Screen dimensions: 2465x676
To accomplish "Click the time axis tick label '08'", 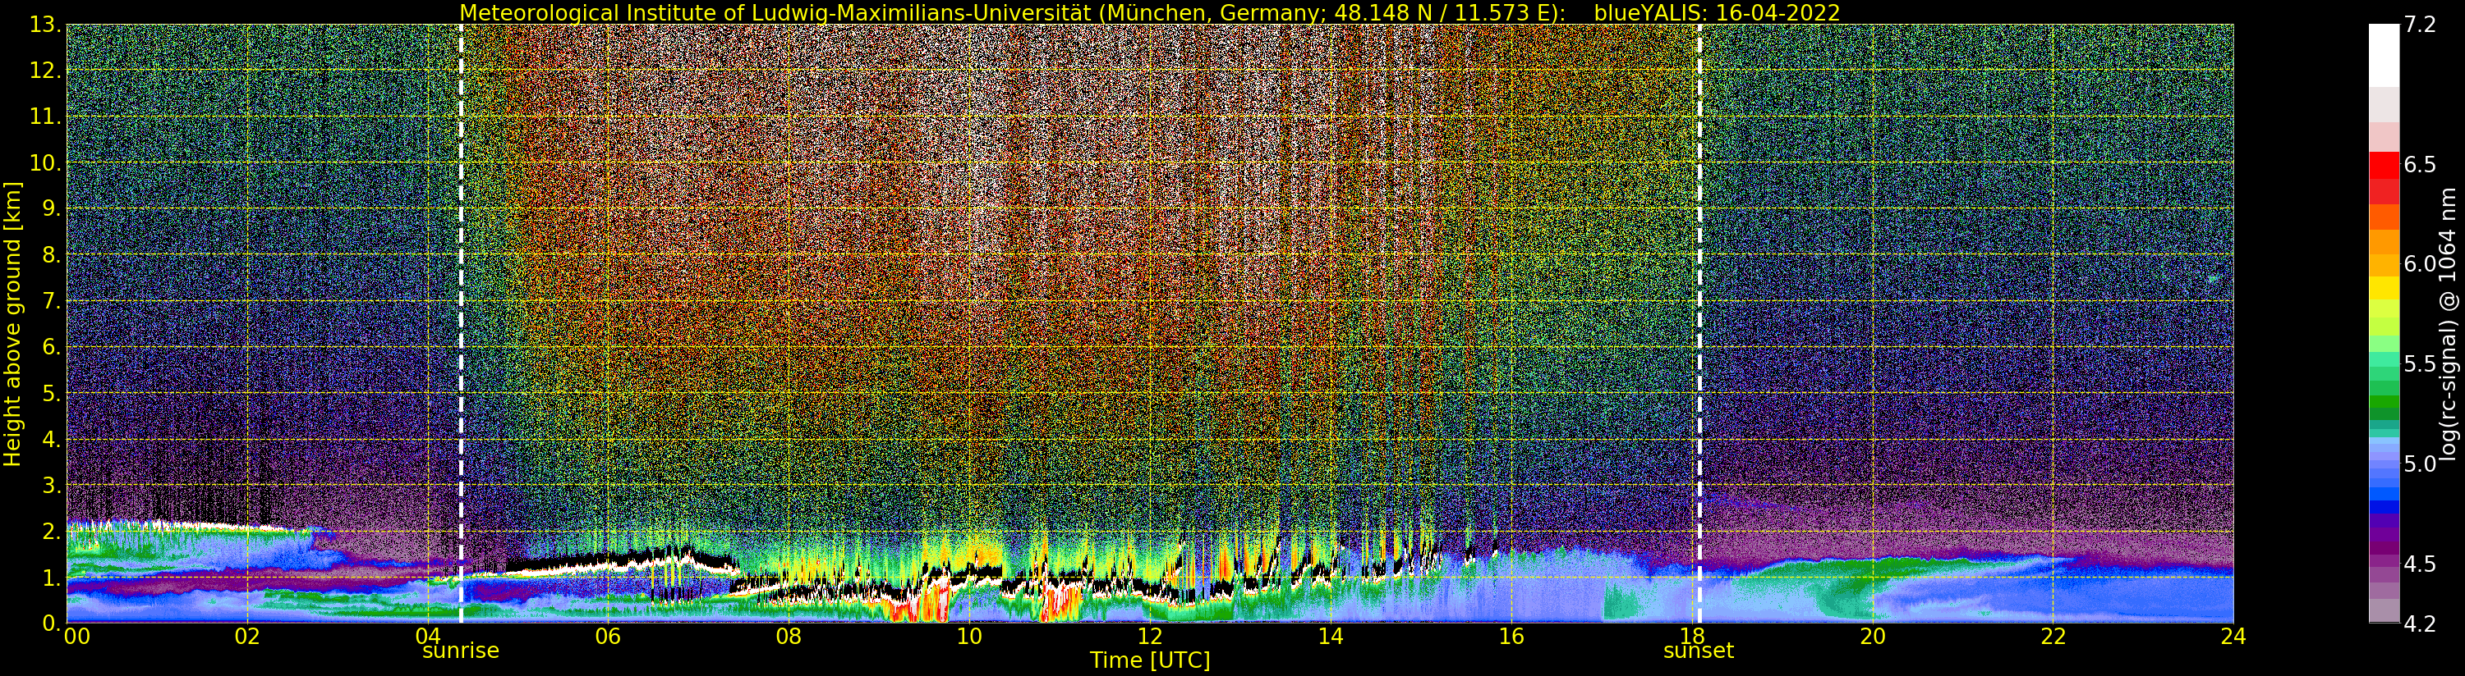I will (789, 636).
